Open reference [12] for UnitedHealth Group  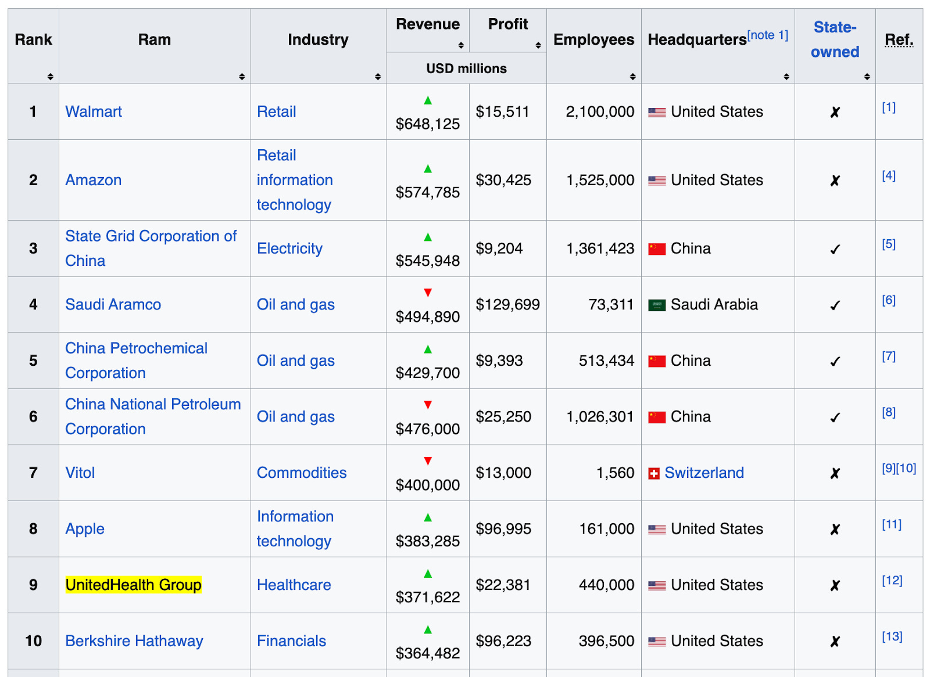892,580
